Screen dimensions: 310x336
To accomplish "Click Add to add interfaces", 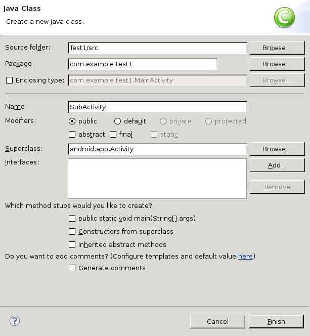I will (x=277, y=165).
